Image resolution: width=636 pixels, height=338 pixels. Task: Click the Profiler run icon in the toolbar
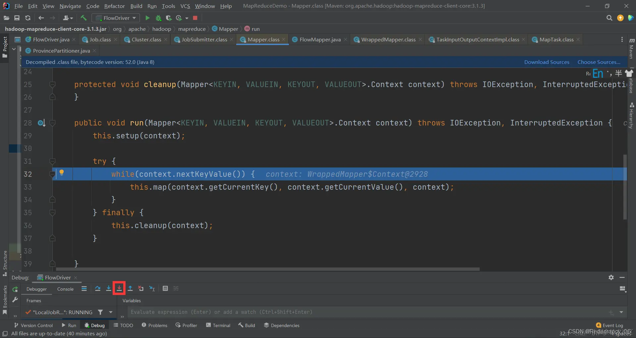[x=179, y=18]
